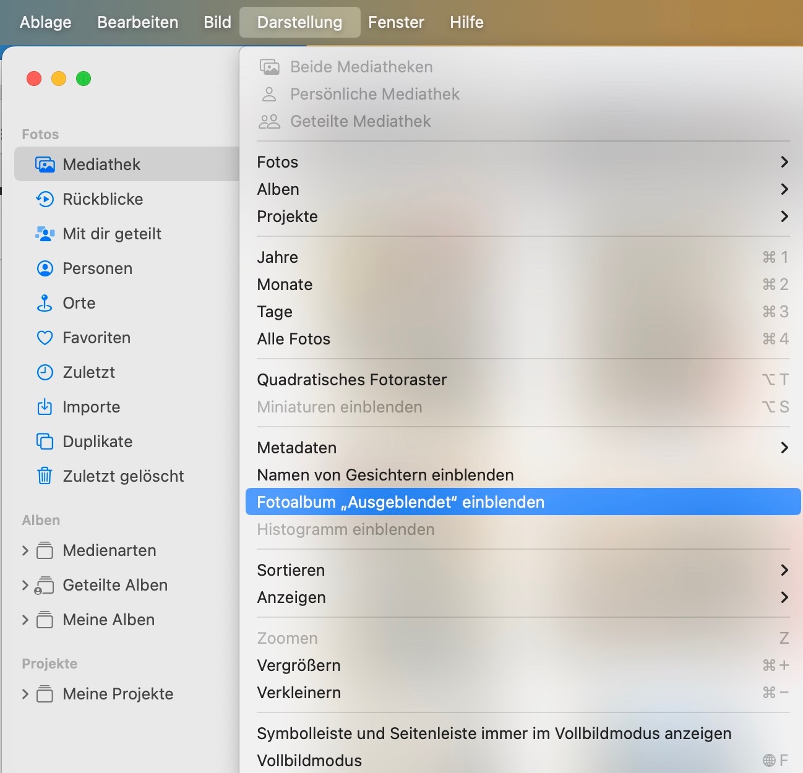Click the Mediathek photo library icon
The height and width of the screenshot is (773, 803).
click(45, 164)
